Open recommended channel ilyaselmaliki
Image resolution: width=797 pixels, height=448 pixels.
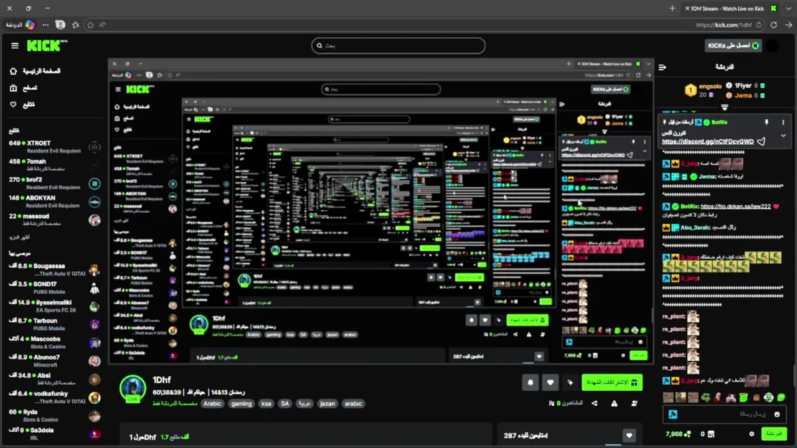(54, 306)
